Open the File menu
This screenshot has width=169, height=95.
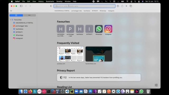point(24,1)
